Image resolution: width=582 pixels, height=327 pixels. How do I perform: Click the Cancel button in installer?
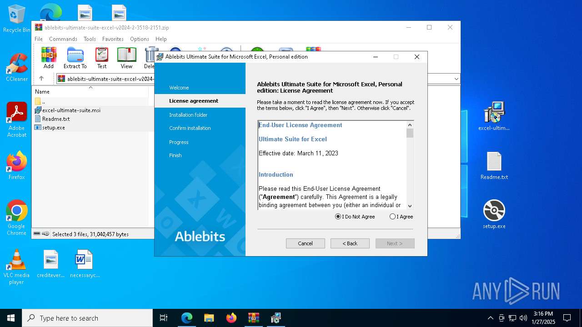click(305, 243)
